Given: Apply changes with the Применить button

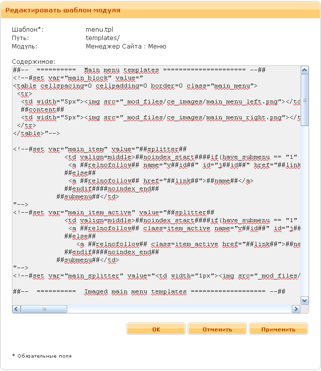Looking at the screenshot, I should pyautogui.click(x=278, y=329).
